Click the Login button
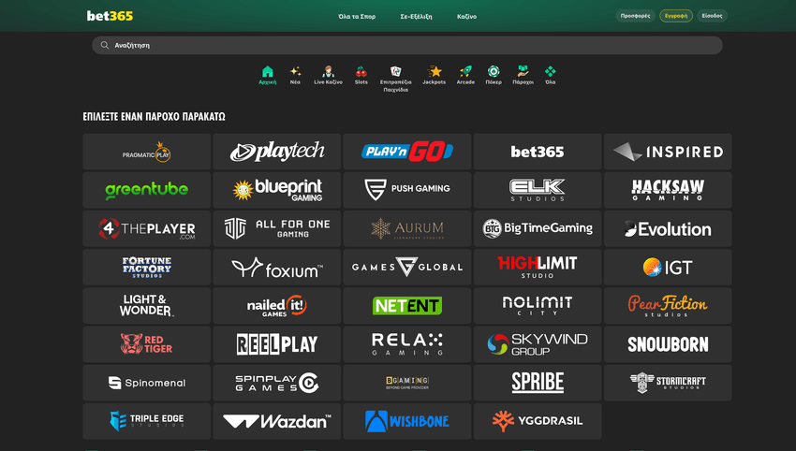The image size is (796, 451). pyautogui.click(x=712, y=16)
